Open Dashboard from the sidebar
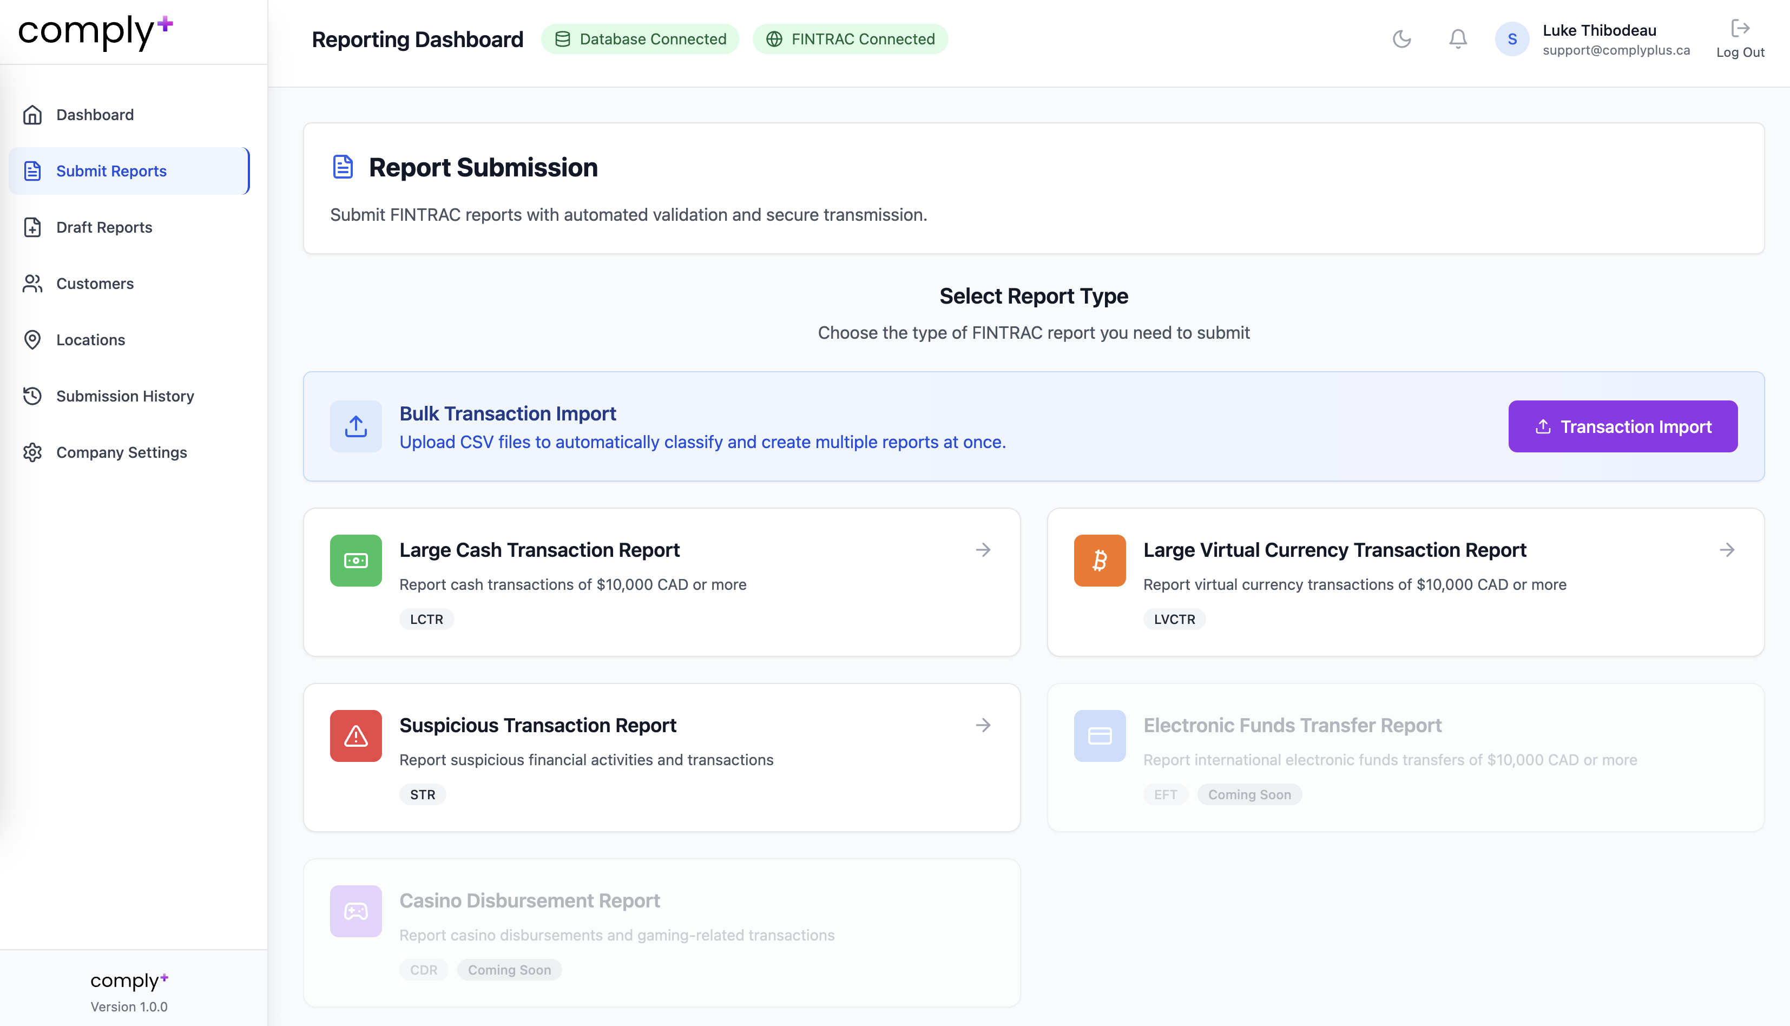1790x1026 pixels. 94,114
